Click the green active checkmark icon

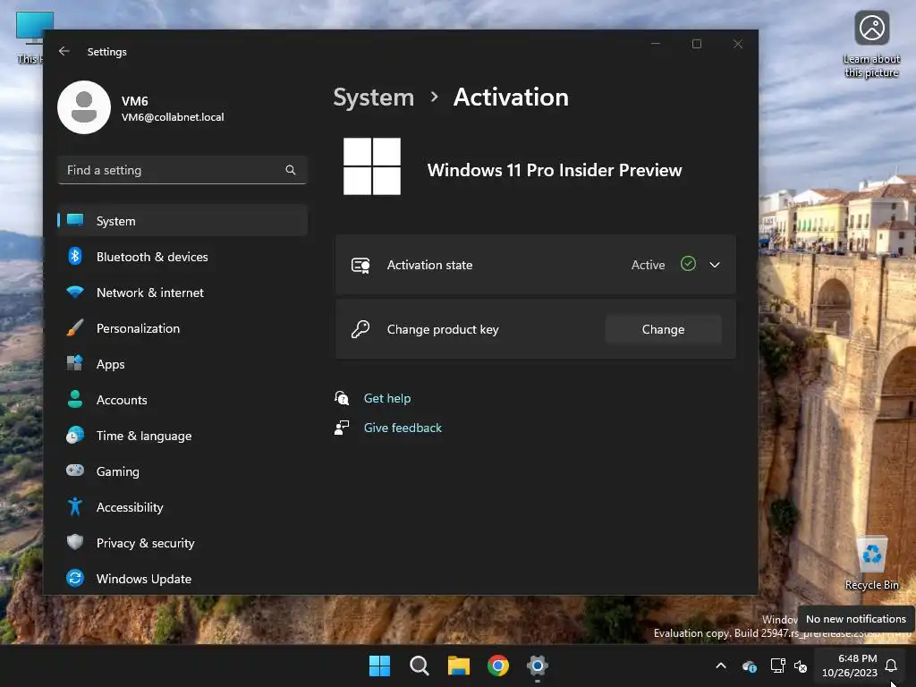point(688,264)
